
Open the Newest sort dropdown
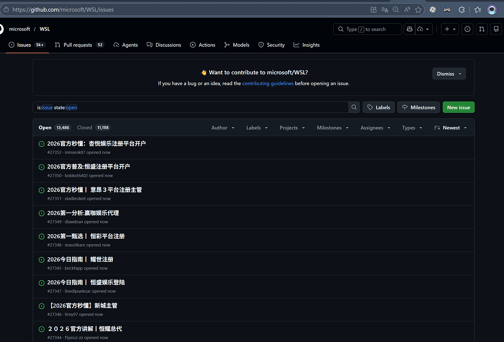(x=450, y=127)
